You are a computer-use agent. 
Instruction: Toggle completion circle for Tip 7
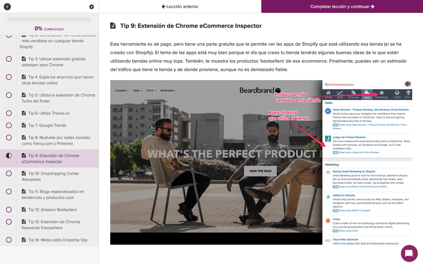[x=9, y=125]
